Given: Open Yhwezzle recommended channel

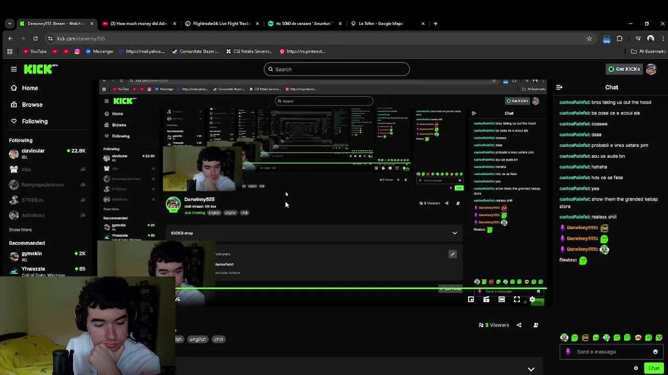Looking at the screenshot, I should click(x=47, y=271).
